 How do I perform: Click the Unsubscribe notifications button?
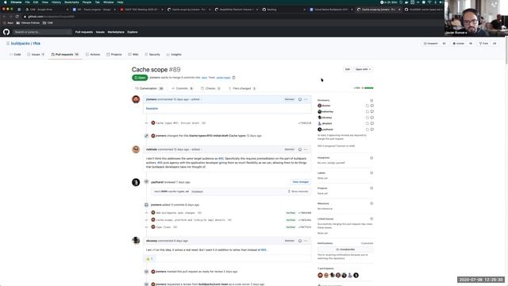[345, 249]
